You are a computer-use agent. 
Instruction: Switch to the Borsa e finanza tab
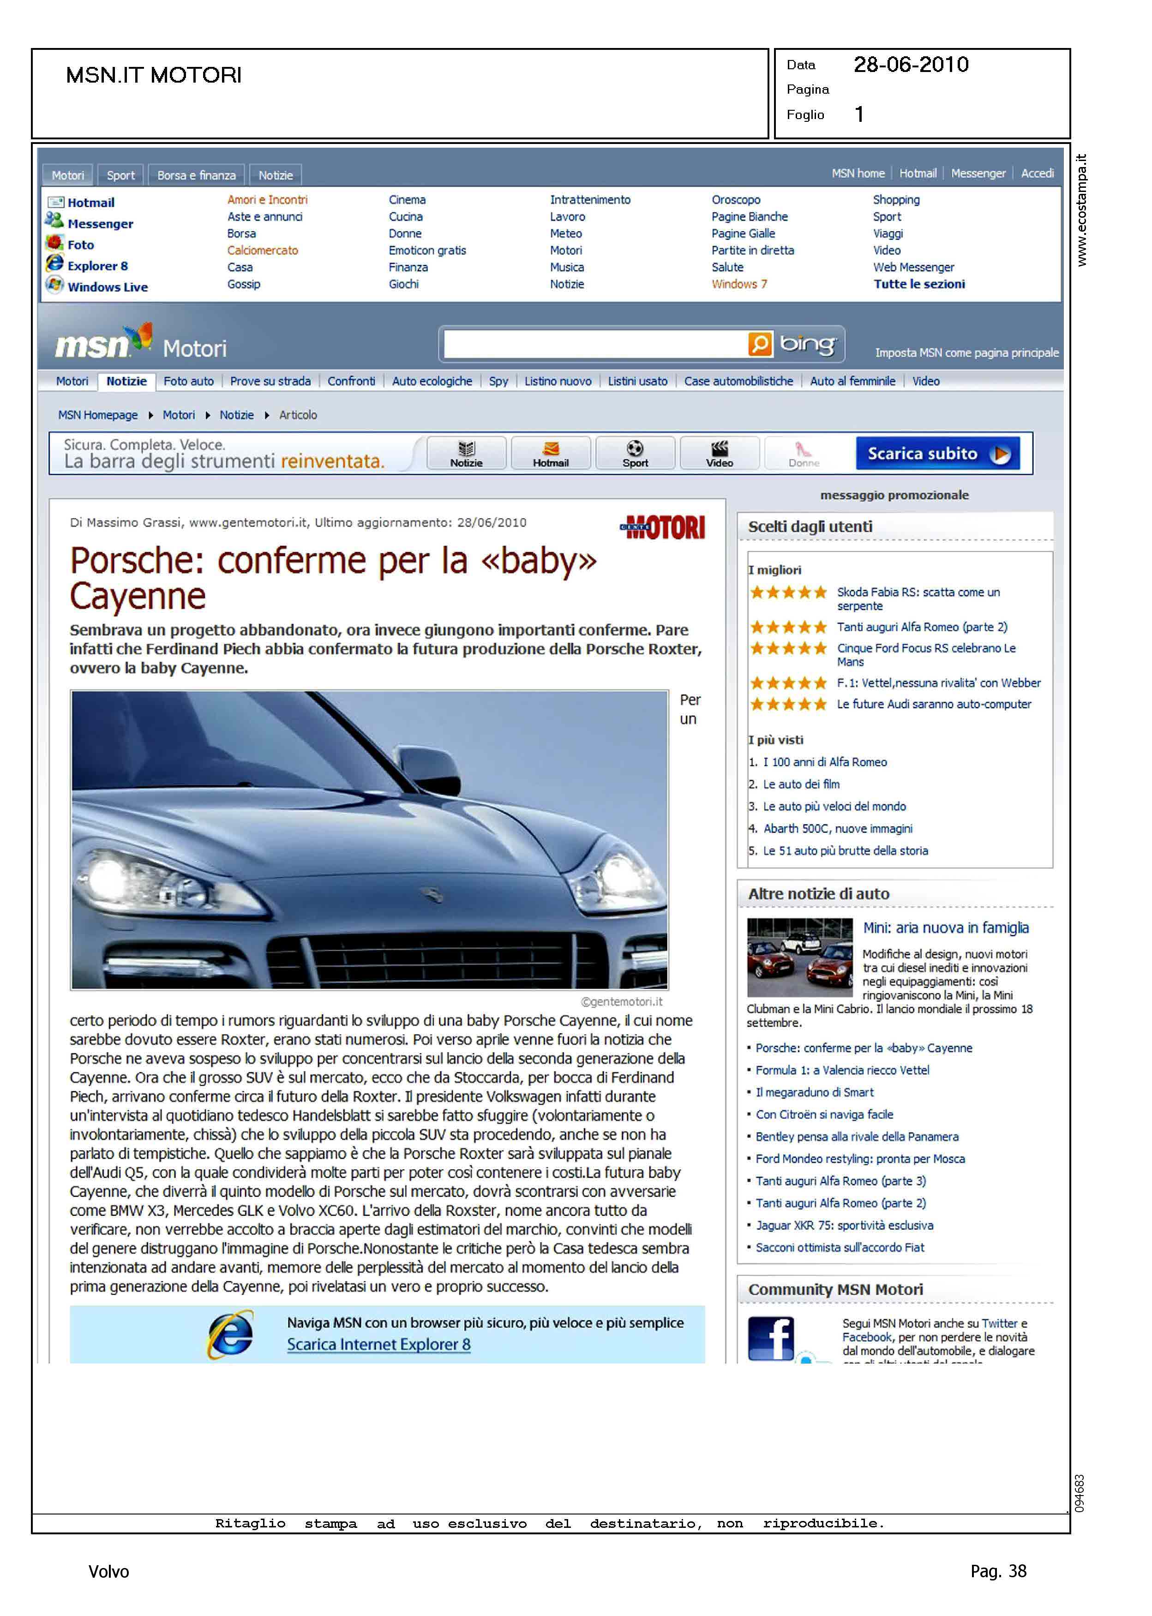click(x=197, y=175)
